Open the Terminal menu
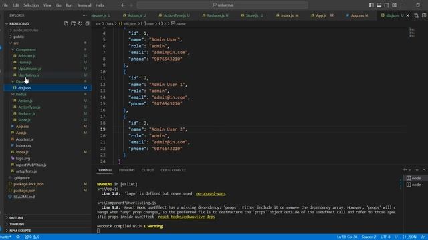The width and height of the screenshot is (428, 240). tap(84, 5)
